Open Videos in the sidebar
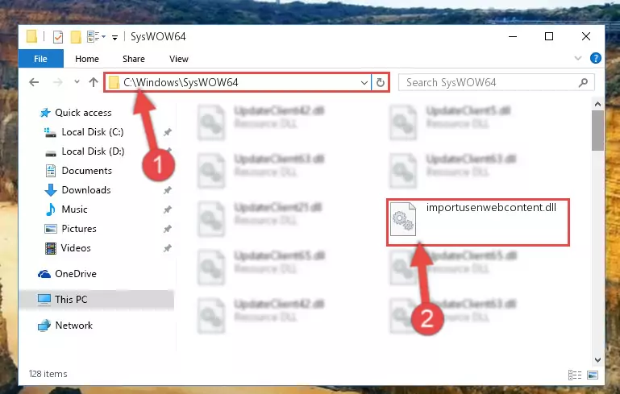The height and width of the screenshot is (394, 620). click(x=76, y=248)
